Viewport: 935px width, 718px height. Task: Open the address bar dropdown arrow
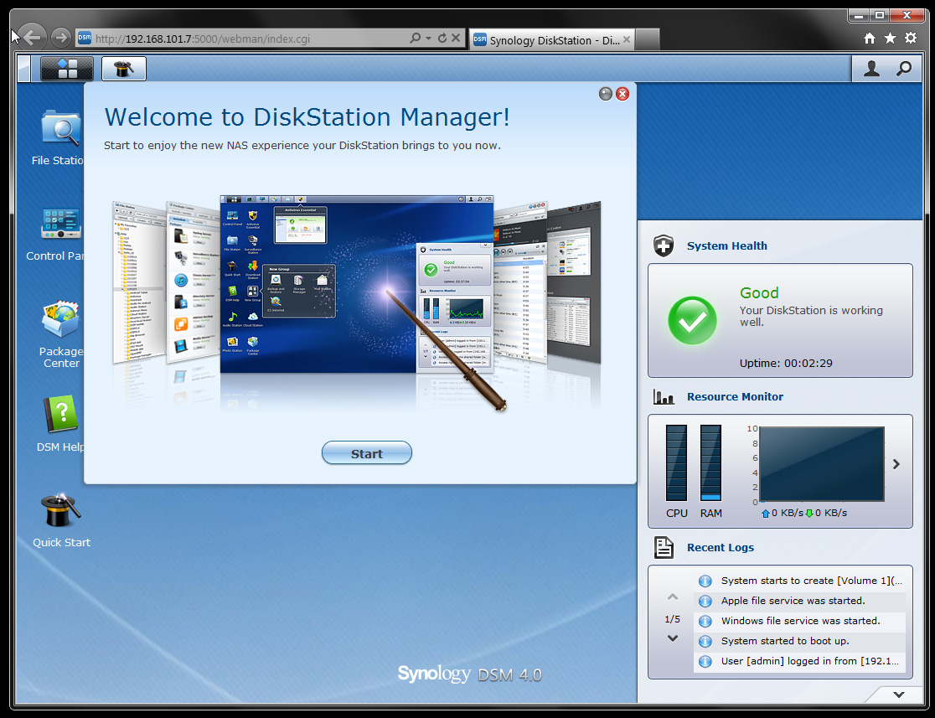[429, 39]
